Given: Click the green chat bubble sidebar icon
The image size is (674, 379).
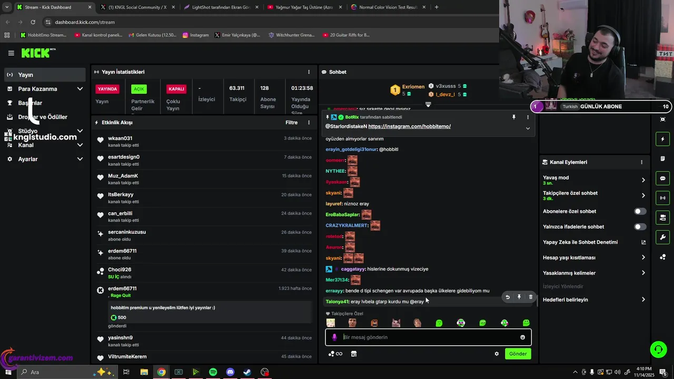Looking at the screenshot, I should [662, 178].
